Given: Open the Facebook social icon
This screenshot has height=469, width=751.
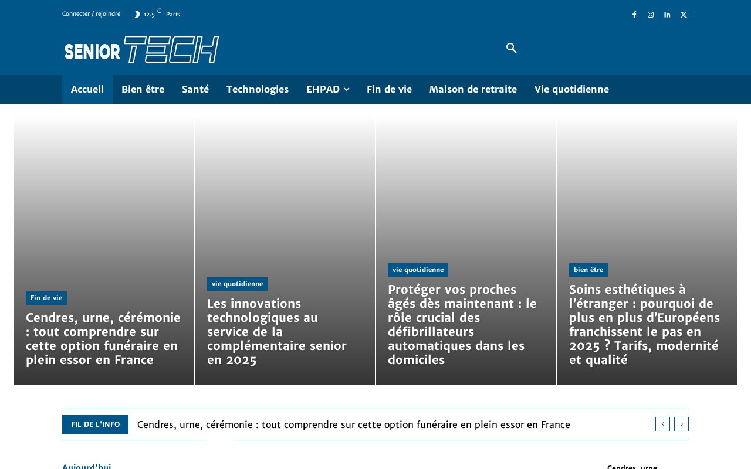Looking at the screenshot, I should point(634,15).
